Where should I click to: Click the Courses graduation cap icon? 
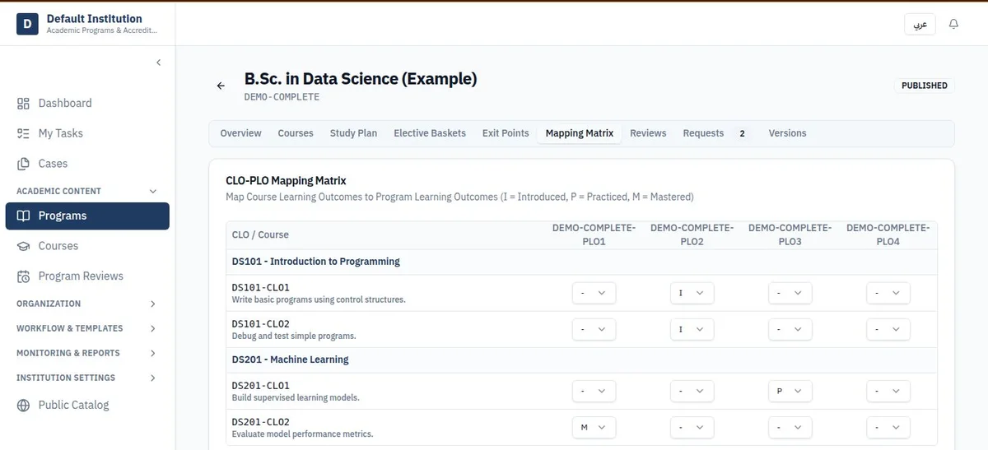(23, 246)
